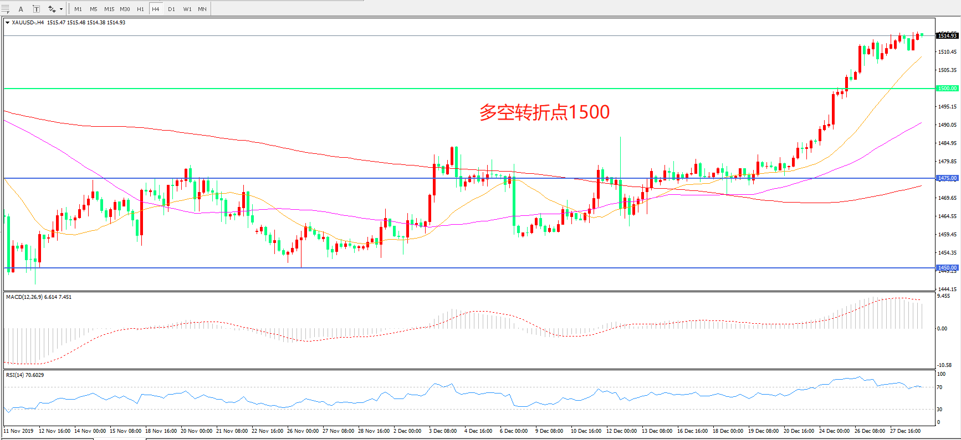Switch chart to M1 timeframe
Image resolution: width=961 pixels, height=440 pixels.
point(78,9)
